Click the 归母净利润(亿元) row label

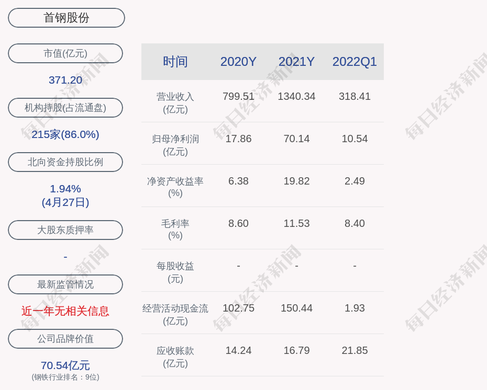[x=175, y=145]
